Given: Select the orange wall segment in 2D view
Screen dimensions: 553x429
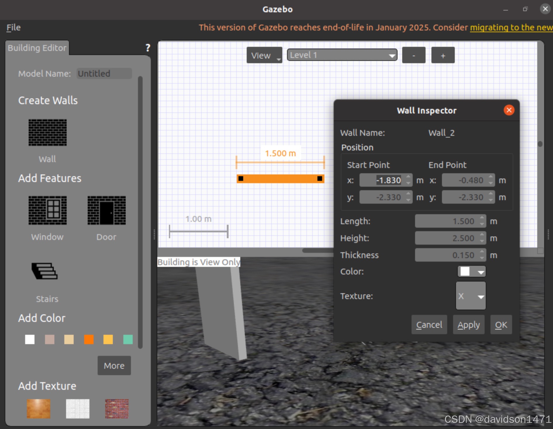Looking at the screenshot, I should [280, 179].
